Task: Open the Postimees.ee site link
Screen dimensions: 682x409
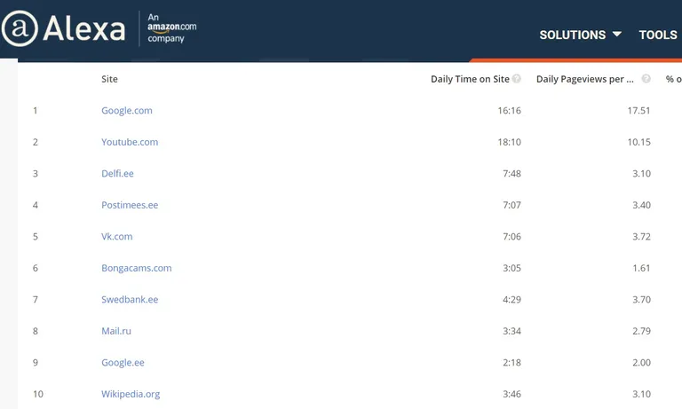Action: pos(130,205)
